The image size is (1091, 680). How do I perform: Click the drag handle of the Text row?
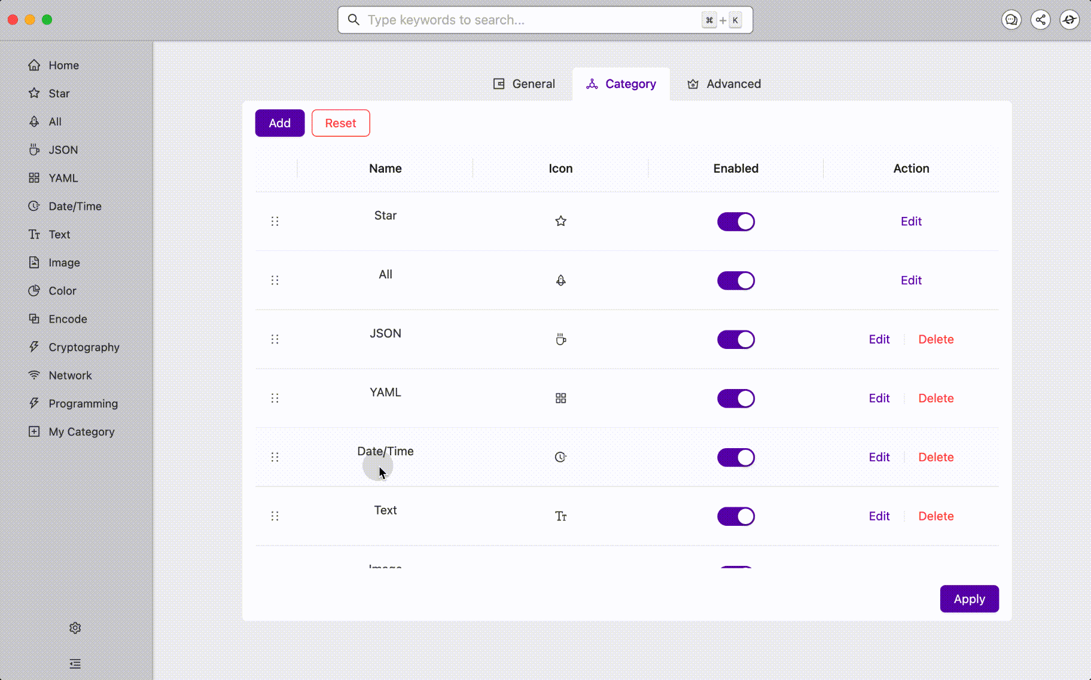click(275, 516)
